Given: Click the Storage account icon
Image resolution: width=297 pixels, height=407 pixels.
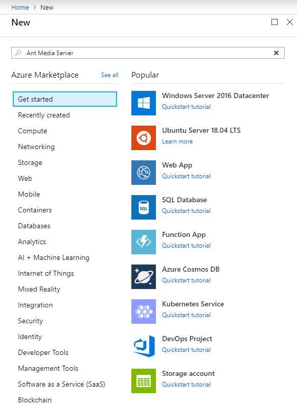Looking at the screenshot, I should click(144, 381).
